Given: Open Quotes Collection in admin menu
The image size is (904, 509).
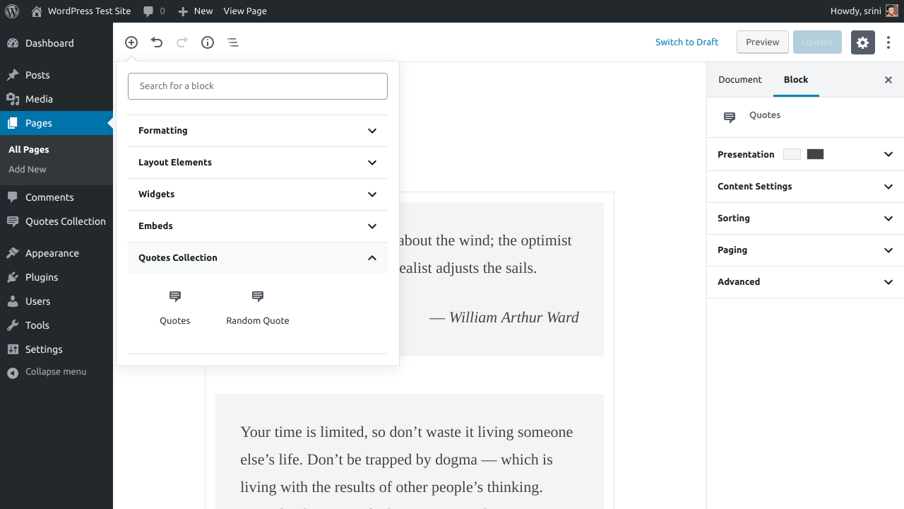Looking at the screenshot, I should click(x=65, y=221).
